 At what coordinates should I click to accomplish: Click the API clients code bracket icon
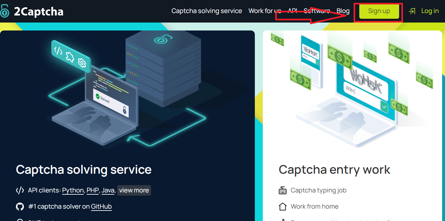point(20,191)
